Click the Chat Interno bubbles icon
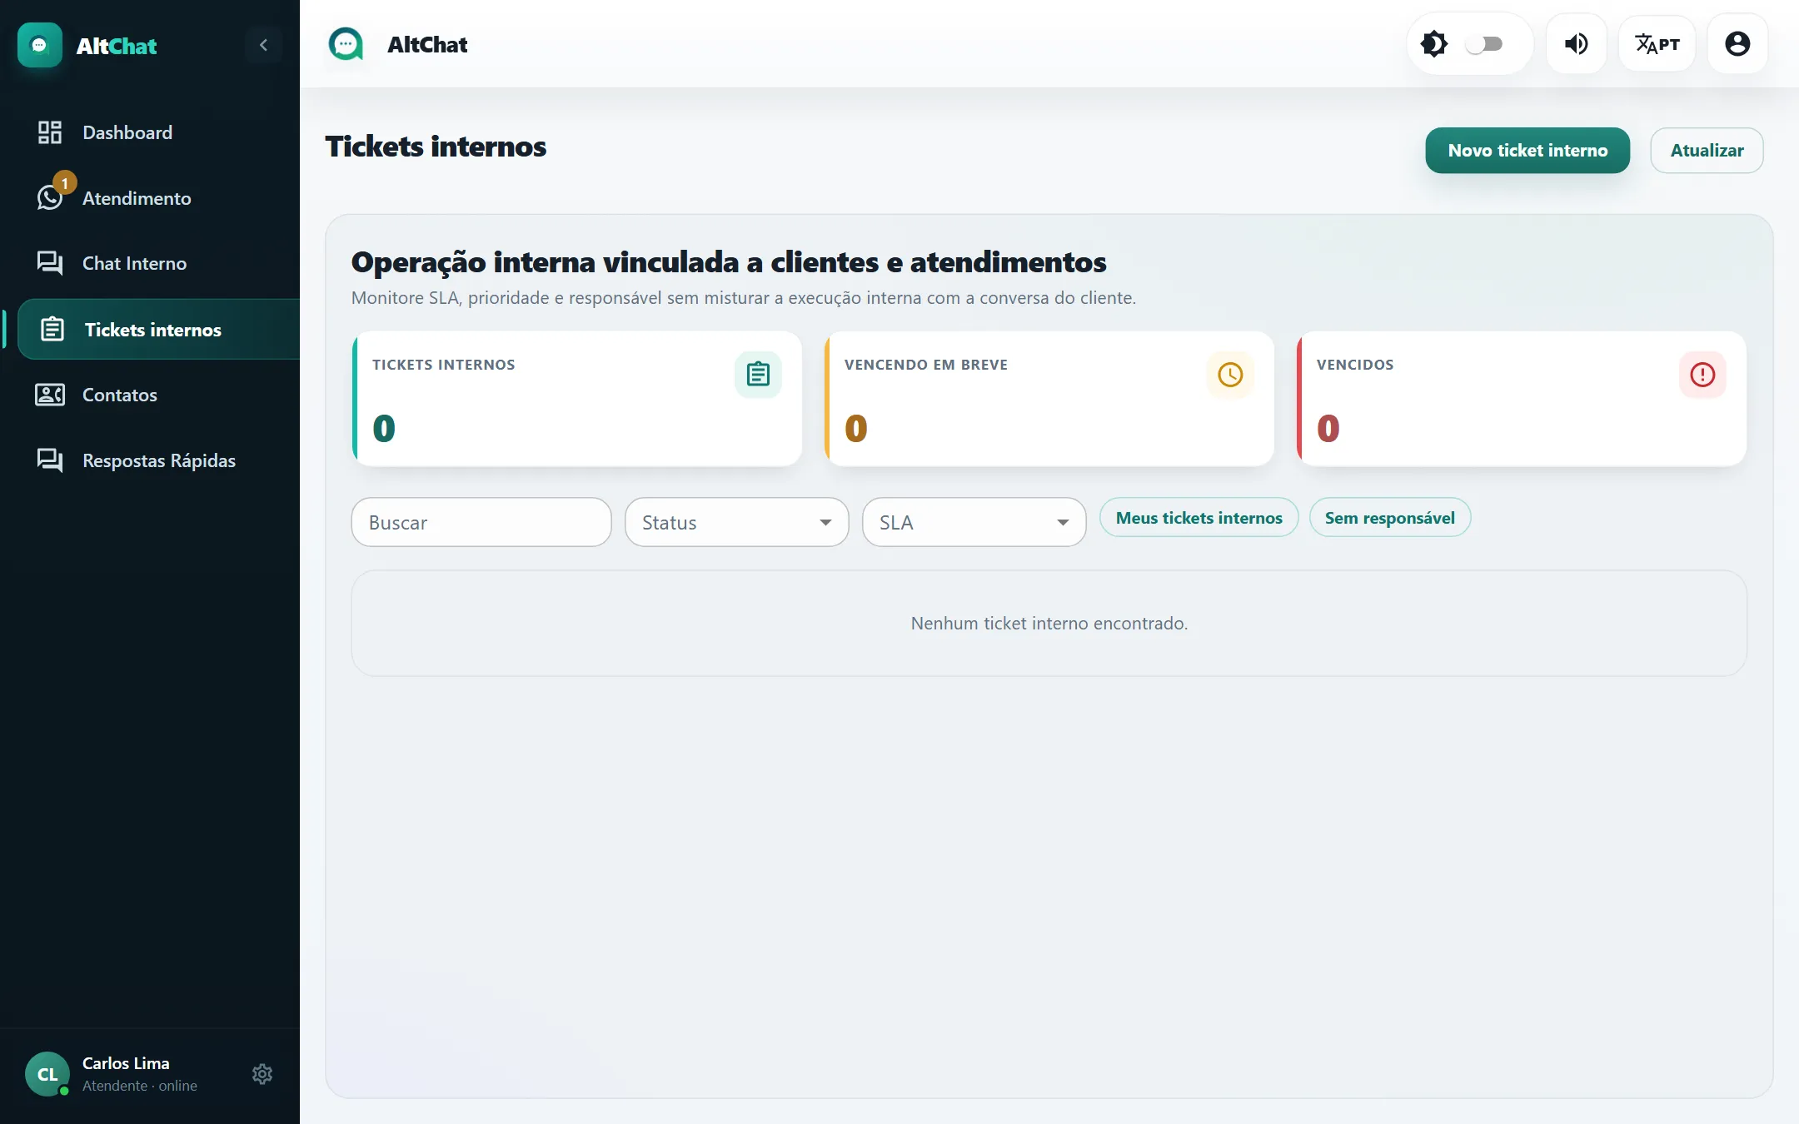This screenshot has height=1124, width=1799. (50, 263)
